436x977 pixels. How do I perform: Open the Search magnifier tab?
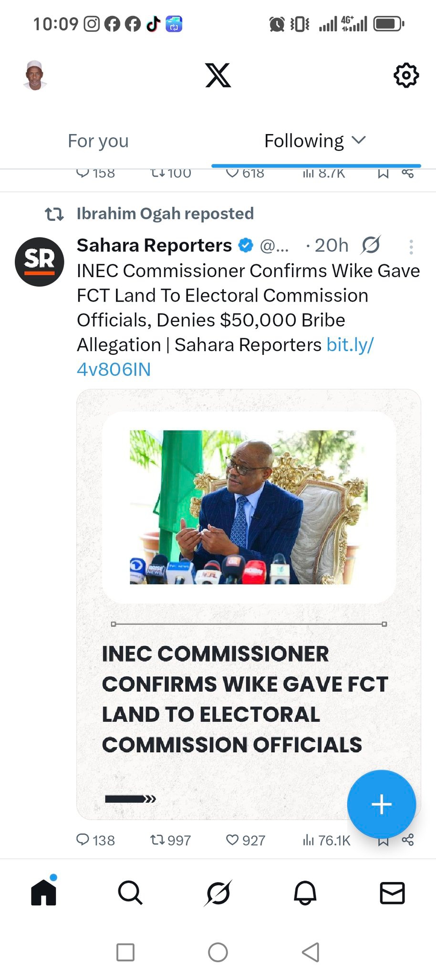[130, 893]
